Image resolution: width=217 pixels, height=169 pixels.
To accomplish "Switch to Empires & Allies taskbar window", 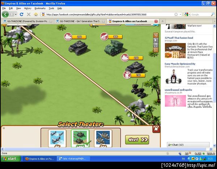I will [39, 159].
